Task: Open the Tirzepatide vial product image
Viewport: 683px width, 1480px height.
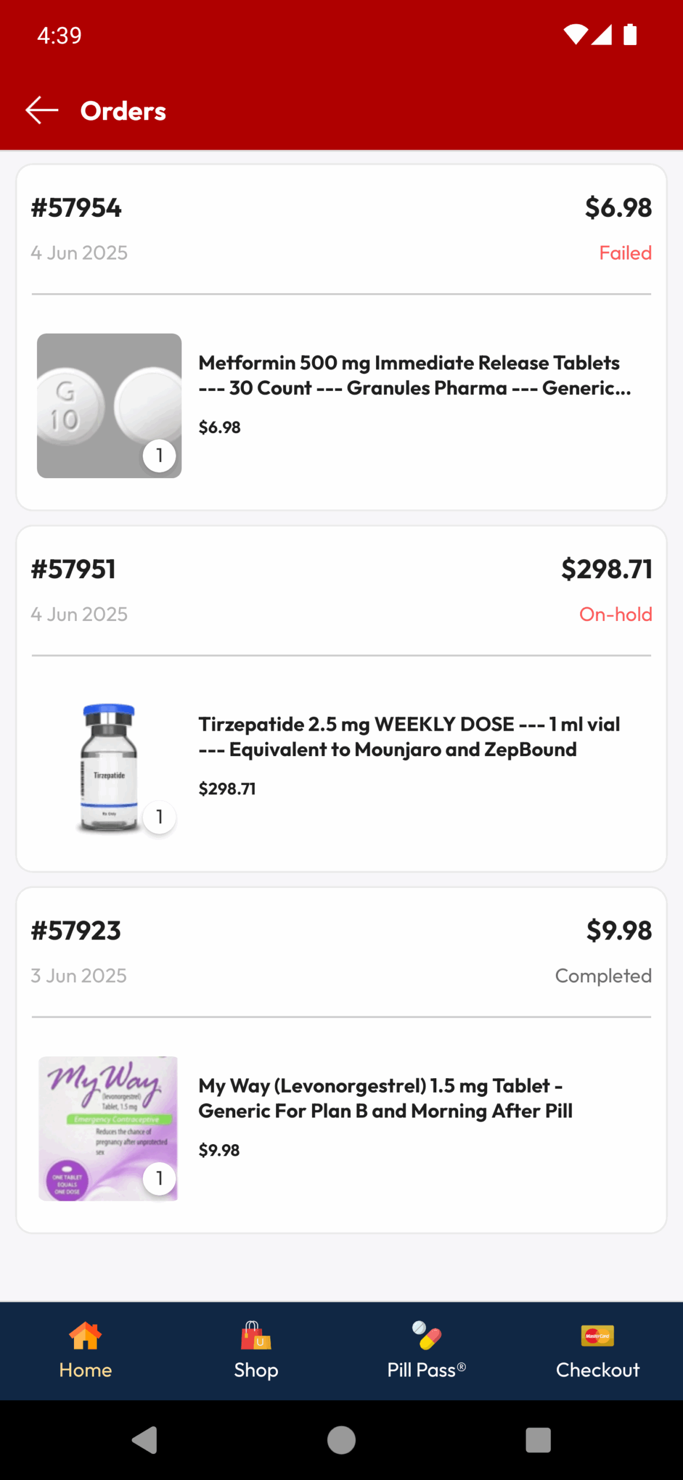Action: coord(109,767)
